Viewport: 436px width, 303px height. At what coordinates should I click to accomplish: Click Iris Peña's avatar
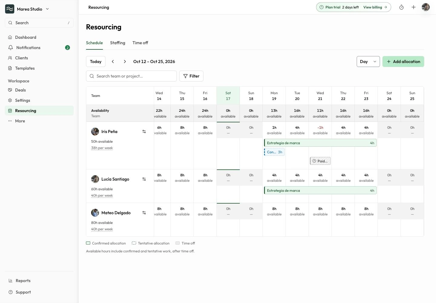(95, 132)
